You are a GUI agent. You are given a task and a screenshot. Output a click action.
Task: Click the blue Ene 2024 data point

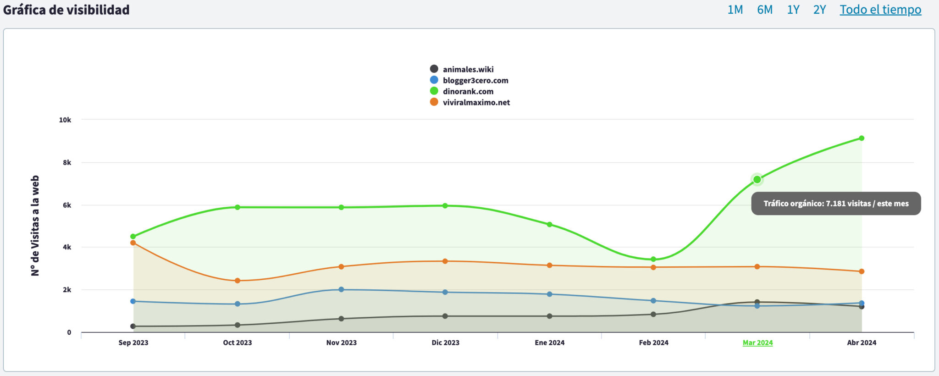pyautogui.click(x=549, y=294)
